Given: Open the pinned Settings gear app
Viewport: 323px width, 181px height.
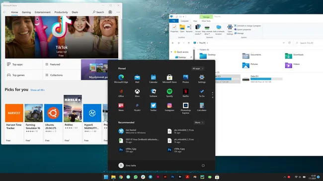Looking at the screenshot, I should click(202, 79).
